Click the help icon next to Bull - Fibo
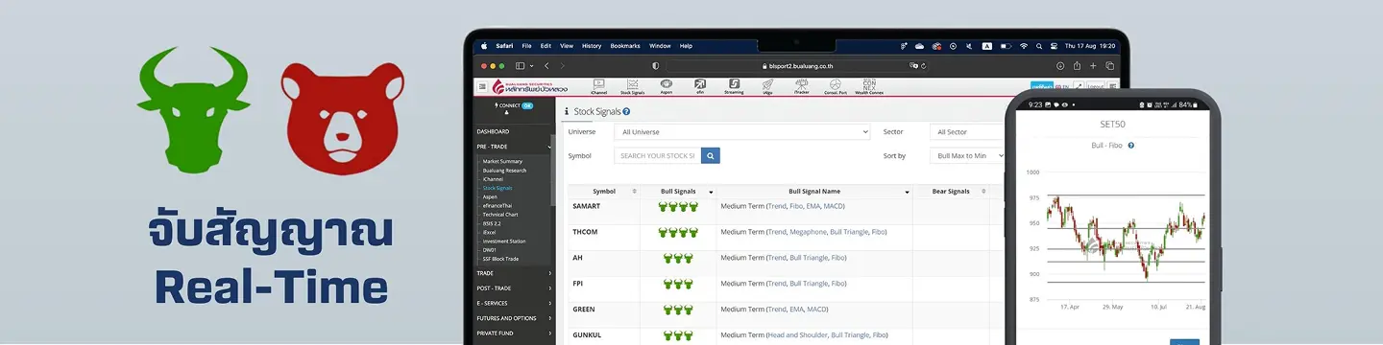1383x345 pixels. click(1131, 146)
